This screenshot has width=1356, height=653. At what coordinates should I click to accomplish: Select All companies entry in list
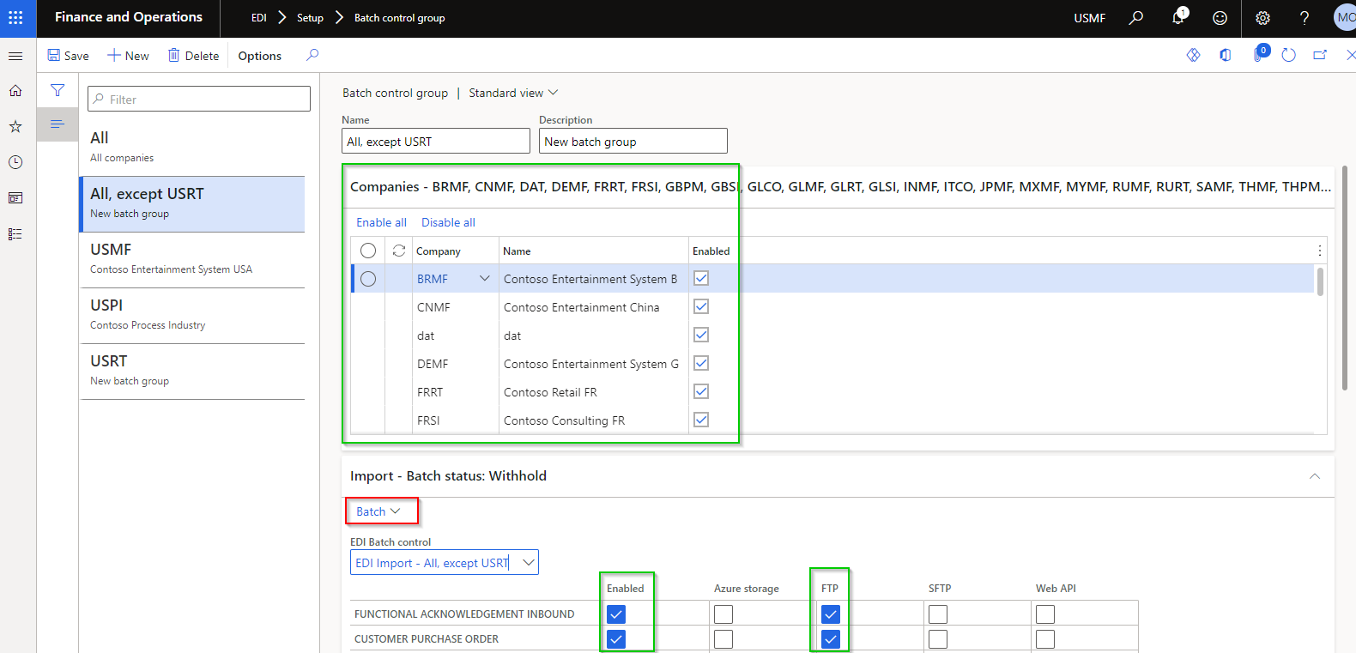click(x=192, y=147)
